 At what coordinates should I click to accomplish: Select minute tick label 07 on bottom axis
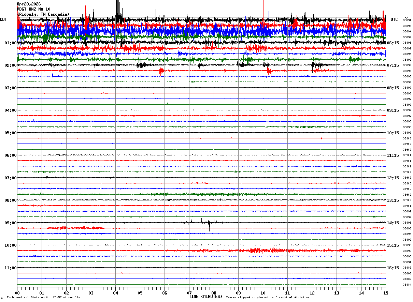(189, 293)
